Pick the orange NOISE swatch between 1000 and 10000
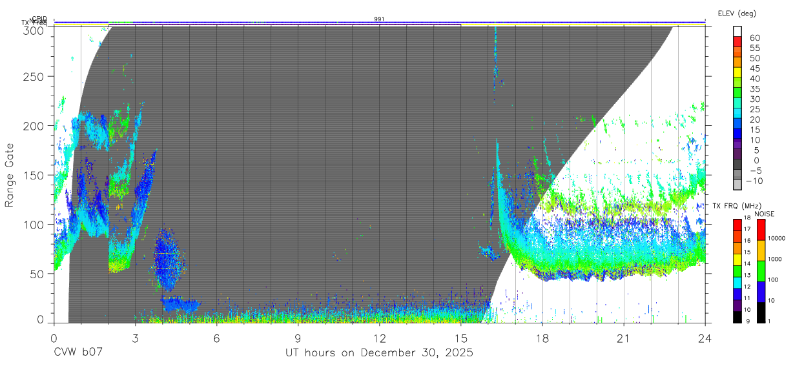Viewport: 793px width, 366px height. (x=763, y=250)
